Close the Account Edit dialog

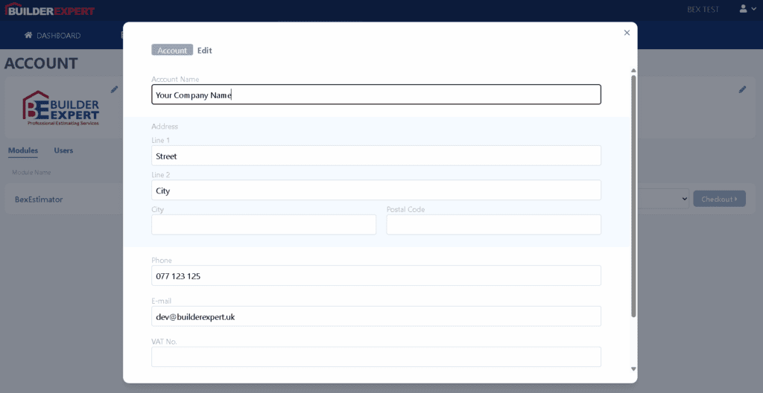click(626, 33)
